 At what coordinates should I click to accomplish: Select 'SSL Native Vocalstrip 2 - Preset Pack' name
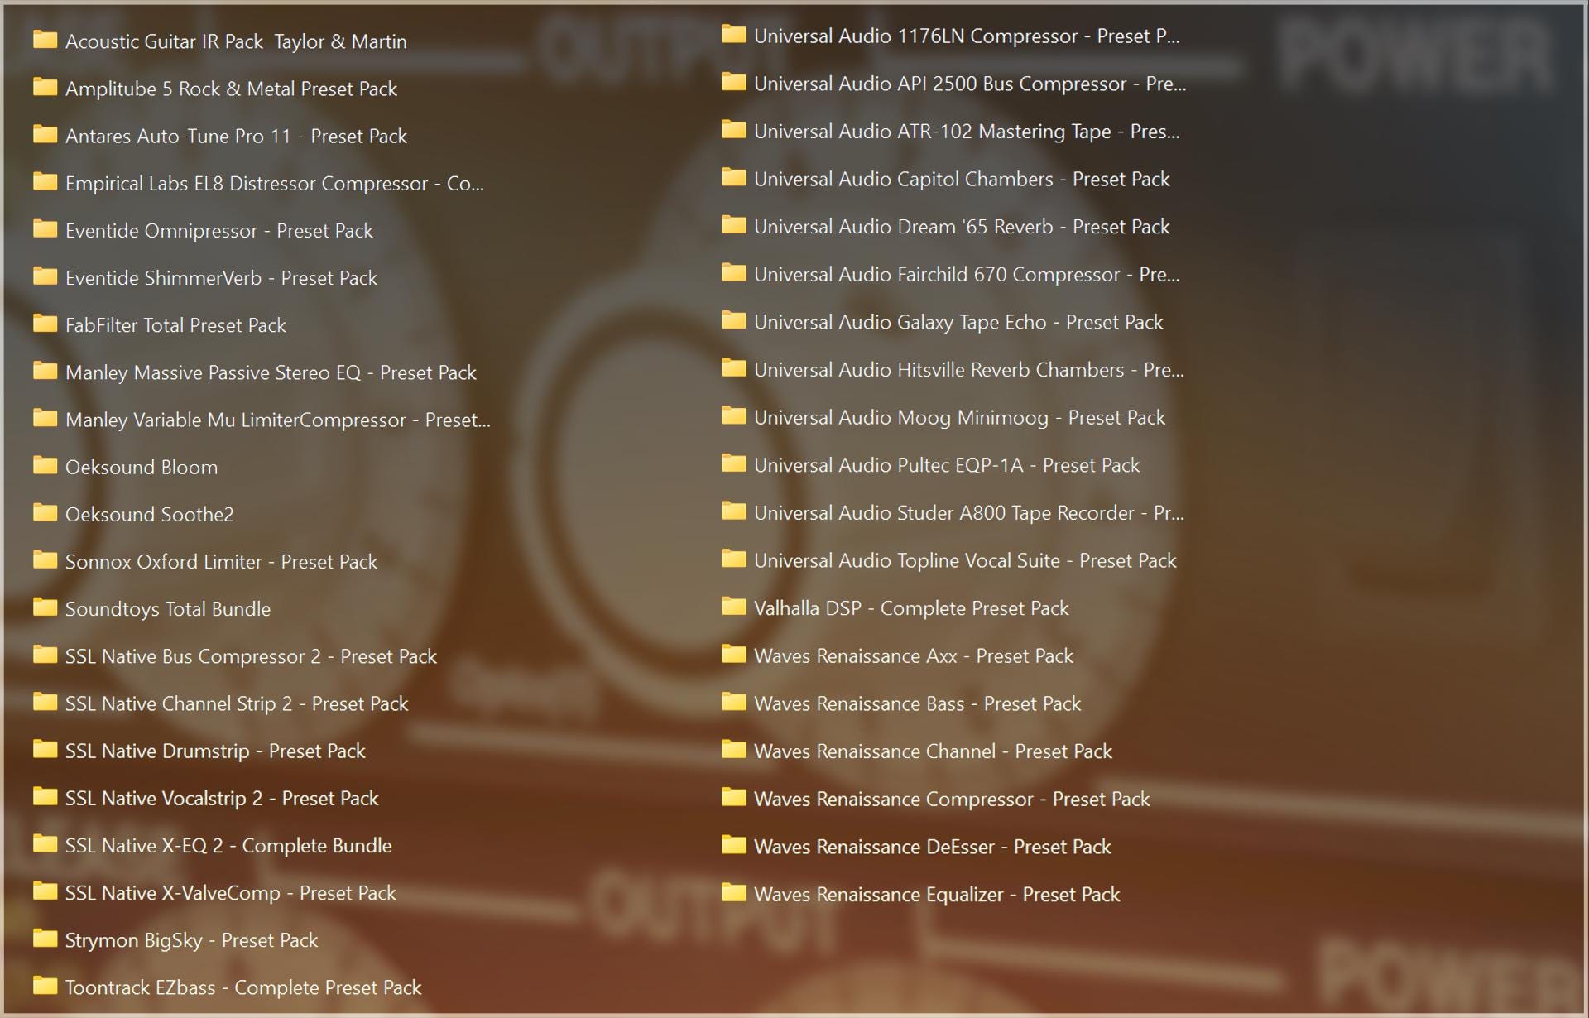click(222, 799)
